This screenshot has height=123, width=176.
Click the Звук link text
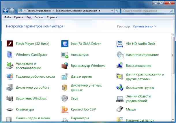tap(74, 98)
